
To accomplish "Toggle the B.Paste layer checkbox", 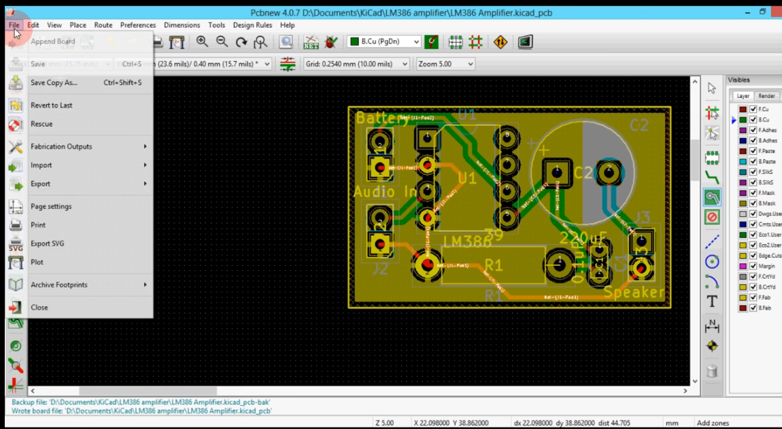I will click(x=753, y=162).
